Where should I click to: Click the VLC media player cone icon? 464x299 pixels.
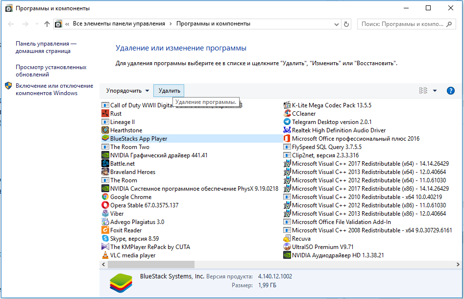[105, 255]
